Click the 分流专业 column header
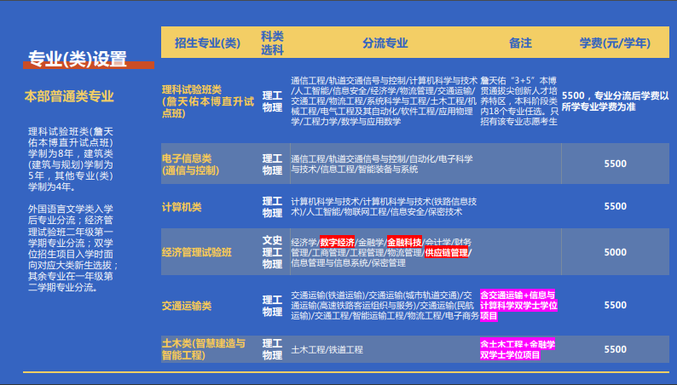This screenshot has width=677, height=385. pos(385,43)
